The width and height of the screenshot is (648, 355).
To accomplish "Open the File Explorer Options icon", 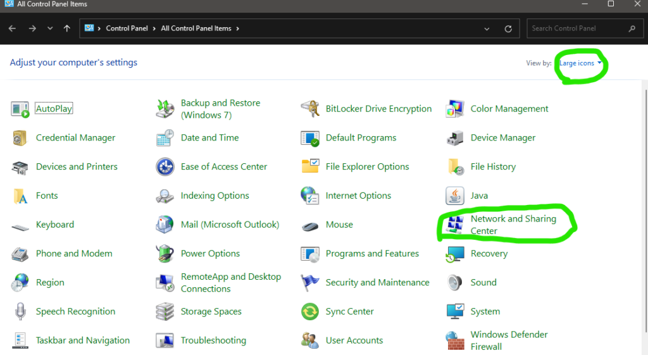I will pyautogui.click(x=310, y=166).
